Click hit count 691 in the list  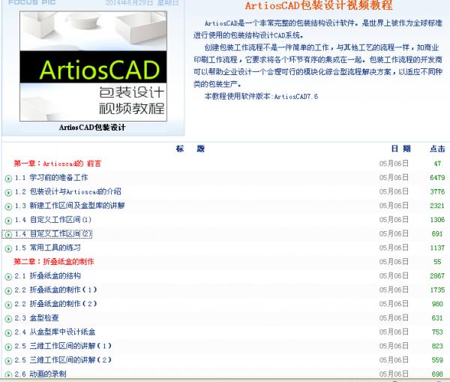pyautogui.click(x=437, y=234)
